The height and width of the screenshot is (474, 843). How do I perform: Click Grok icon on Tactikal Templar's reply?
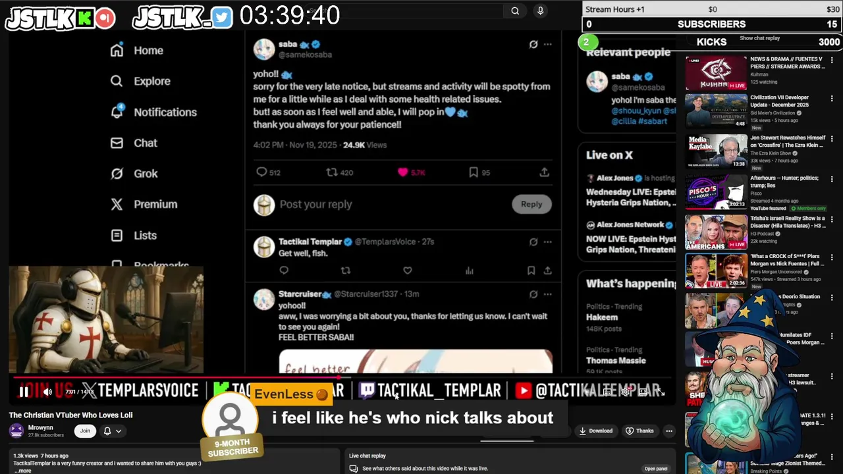click(x=533, y=242)
